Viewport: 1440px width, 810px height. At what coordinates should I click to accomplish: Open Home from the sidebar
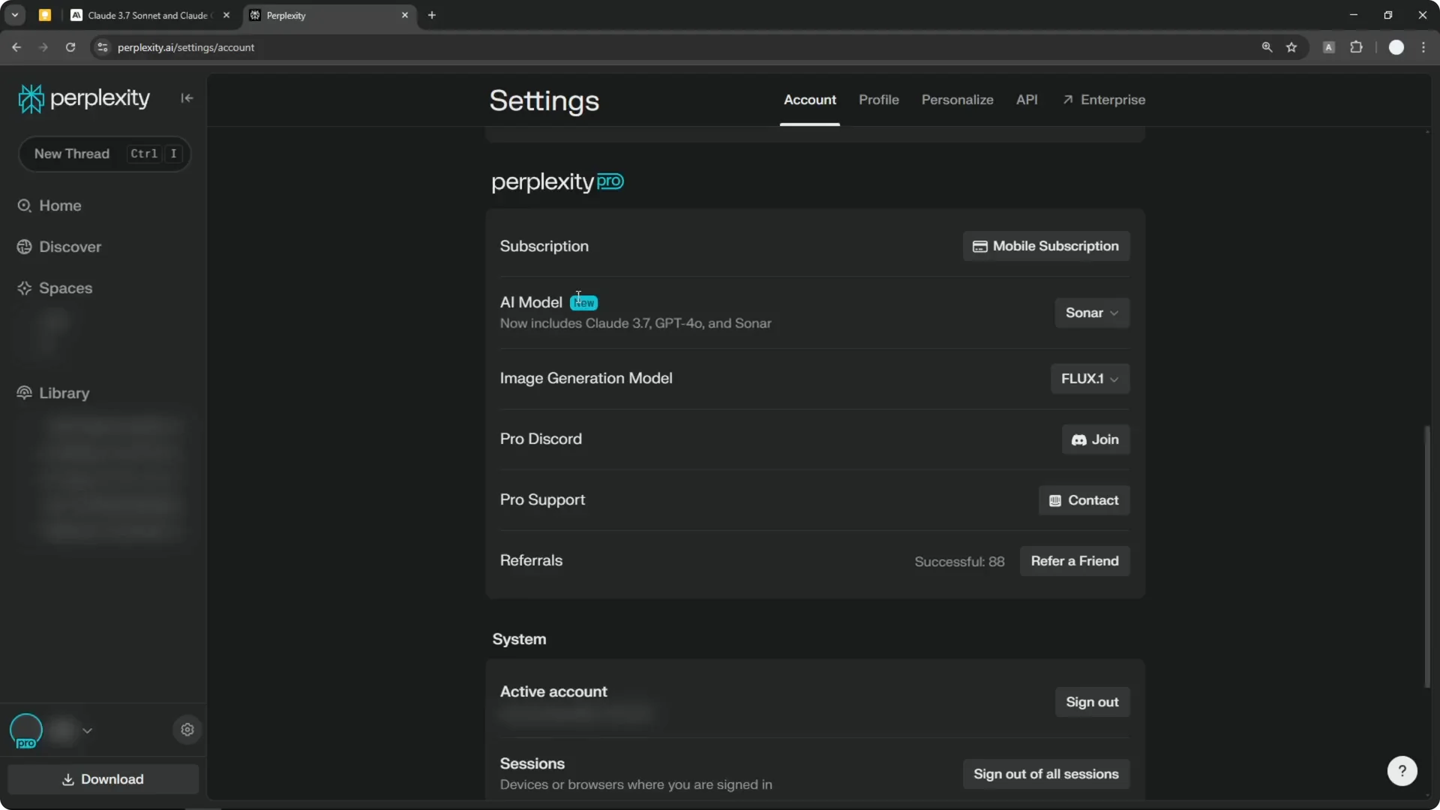pos(60,205)
